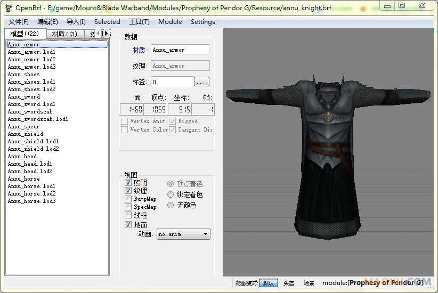438x293 pixels.
Task: Open the Selected menu
Action: 107,22
